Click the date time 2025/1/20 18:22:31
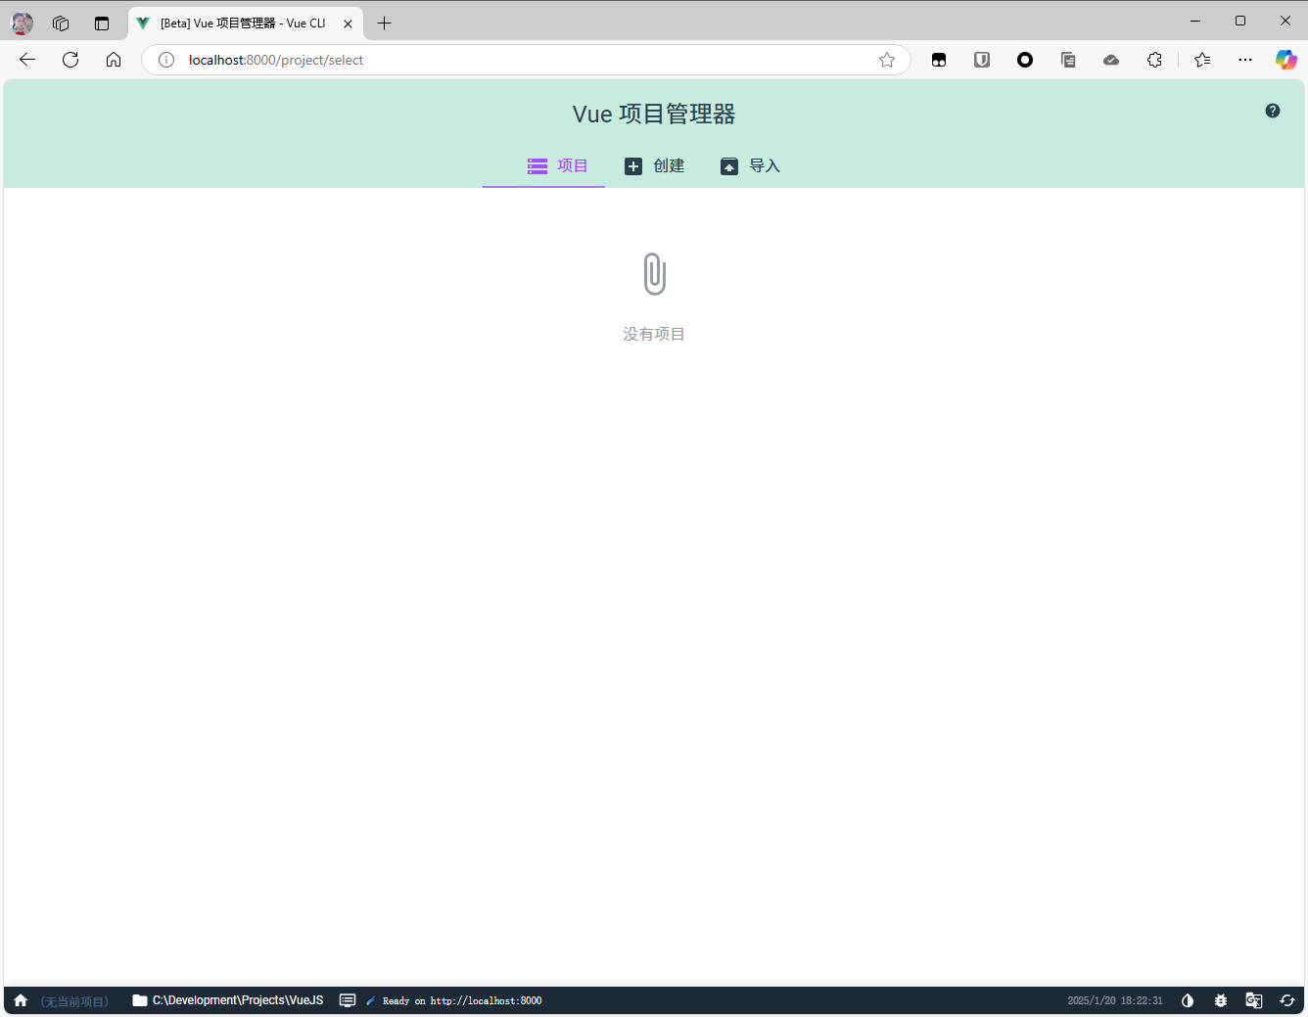Viewport: 1308px width, 1017px height. click(x=1115, y=1000)
